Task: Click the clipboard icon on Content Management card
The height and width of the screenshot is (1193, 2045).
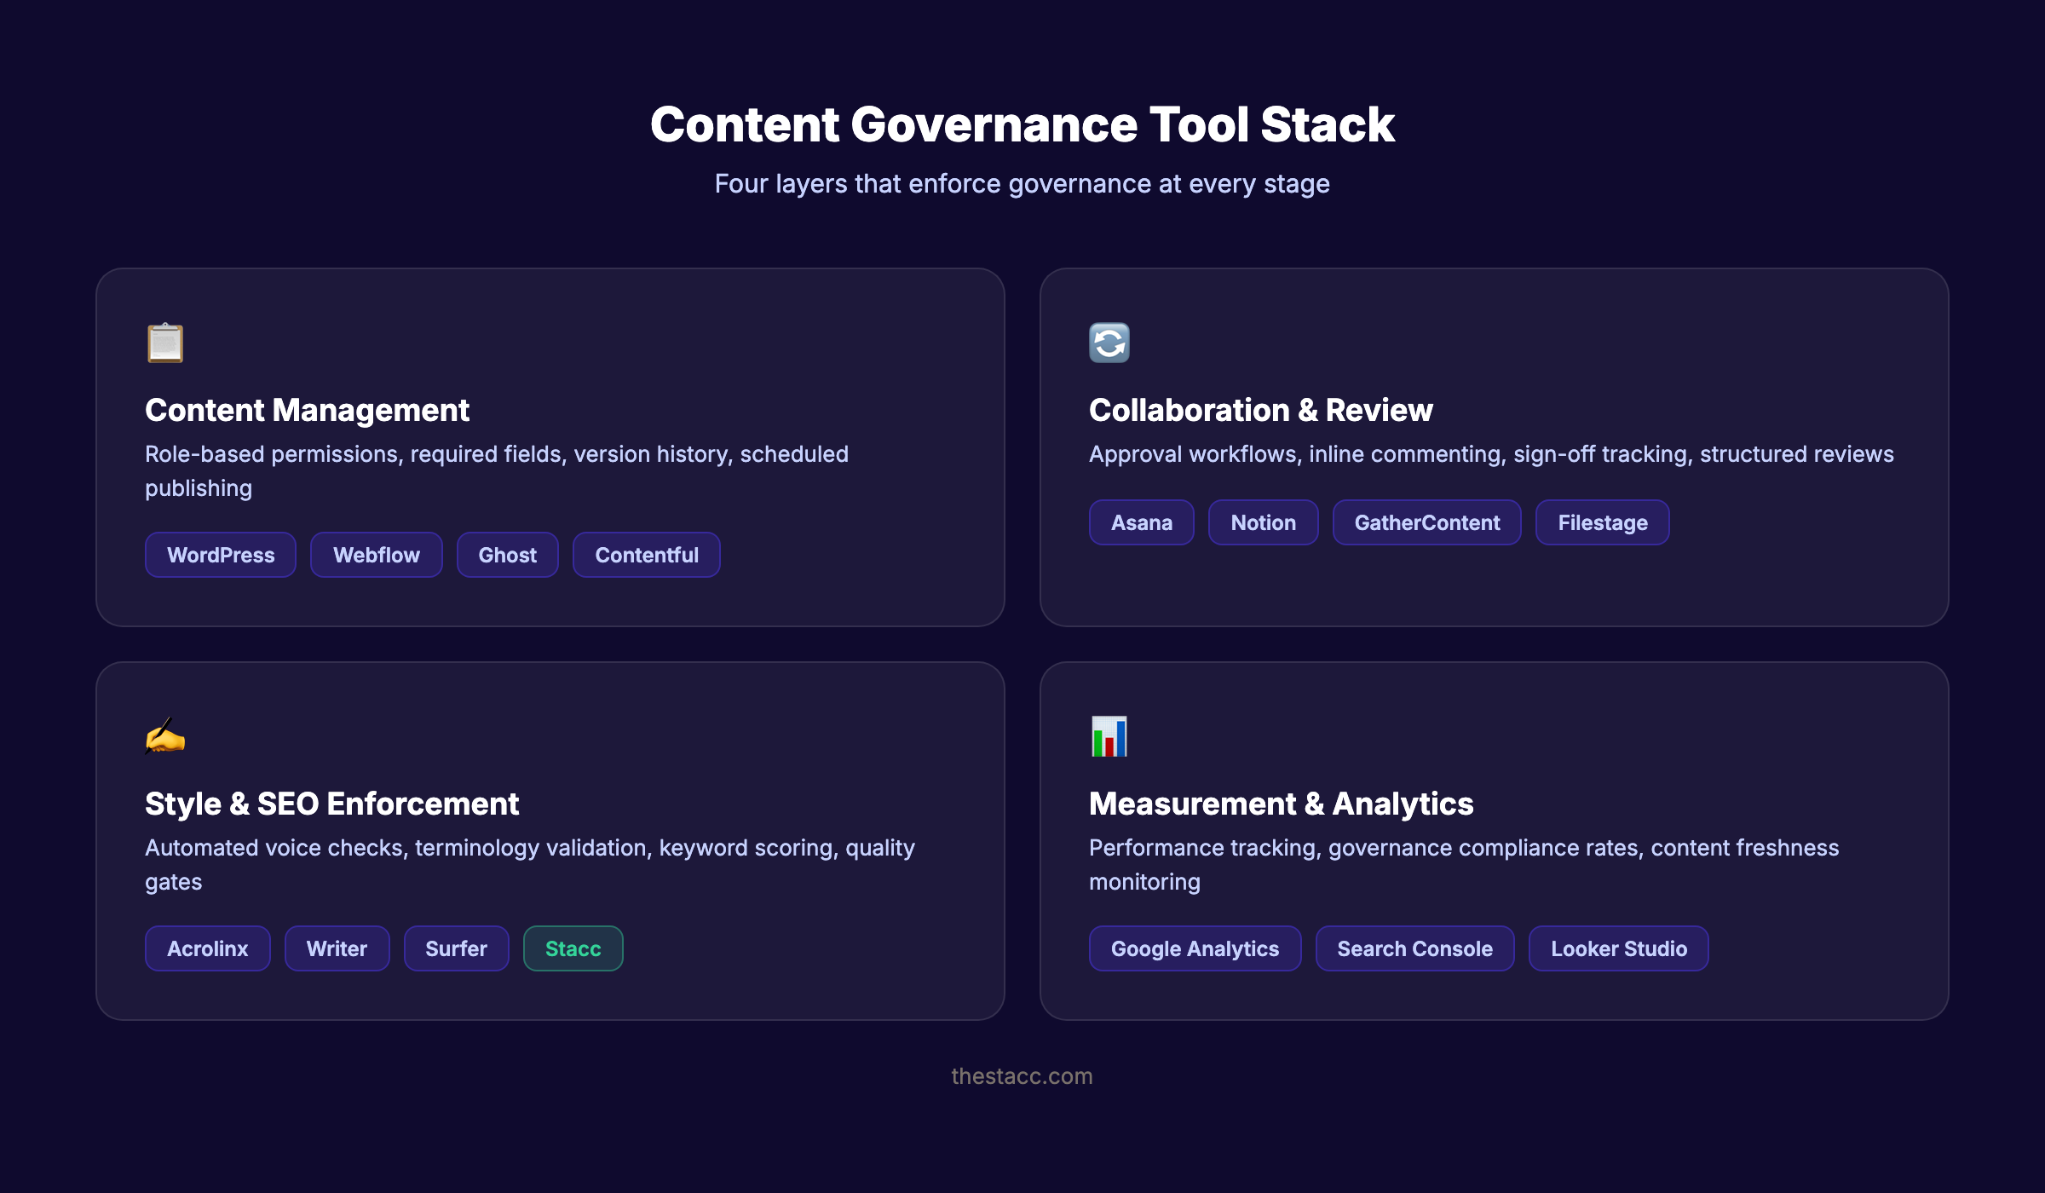Action: (167, 343)
